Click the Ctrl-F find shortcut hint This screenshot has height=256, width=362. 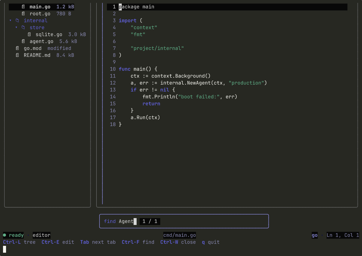138,242
